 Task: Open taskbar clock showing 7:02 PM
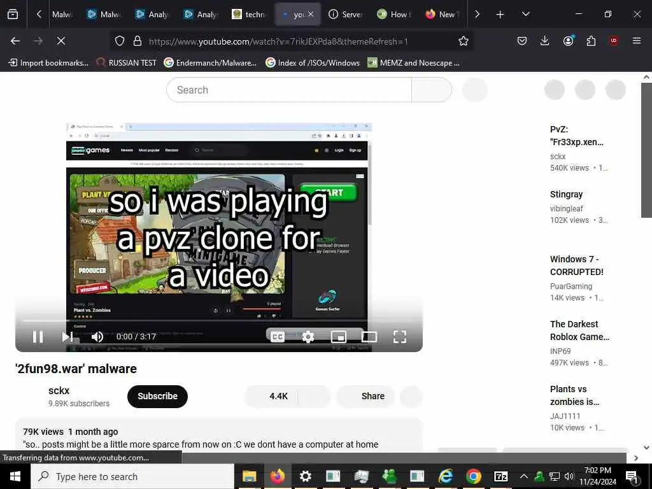(597, 476)
